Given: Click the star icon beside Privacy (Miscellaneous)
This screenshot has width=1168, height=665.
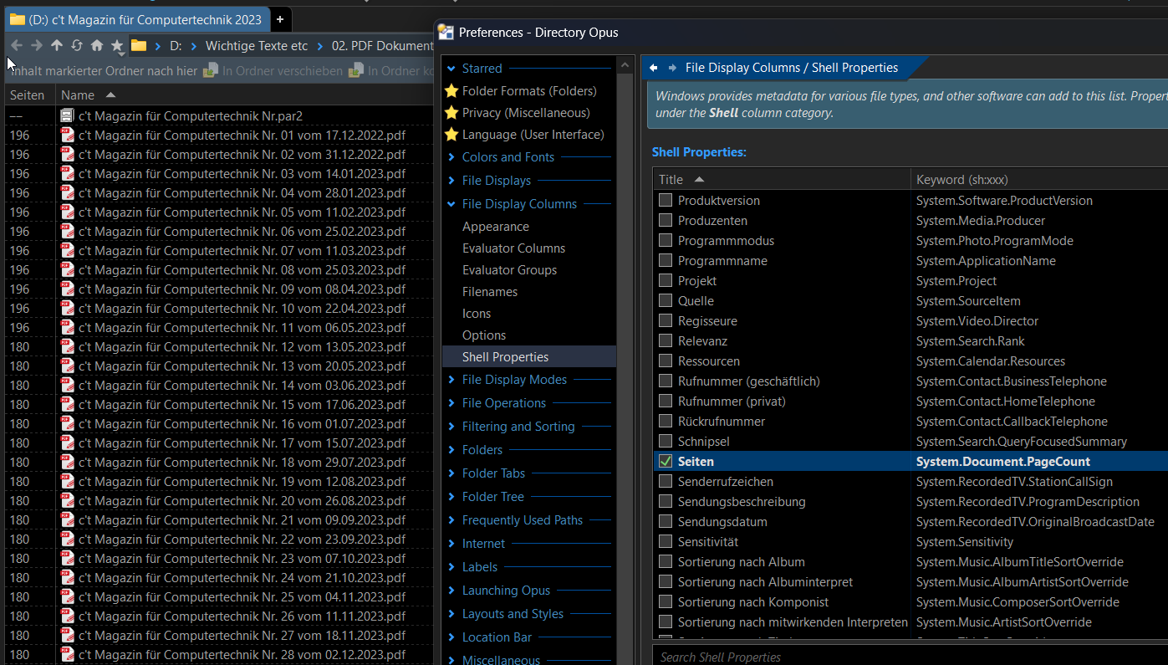Looking at the screenshot, I should click(451, 112).
